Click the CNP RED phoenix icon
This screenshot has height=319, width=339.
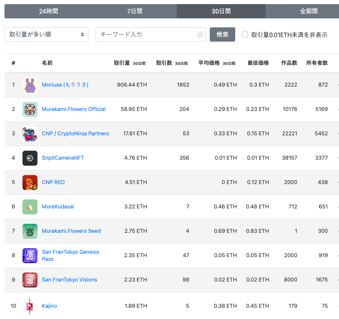[30, 183]
